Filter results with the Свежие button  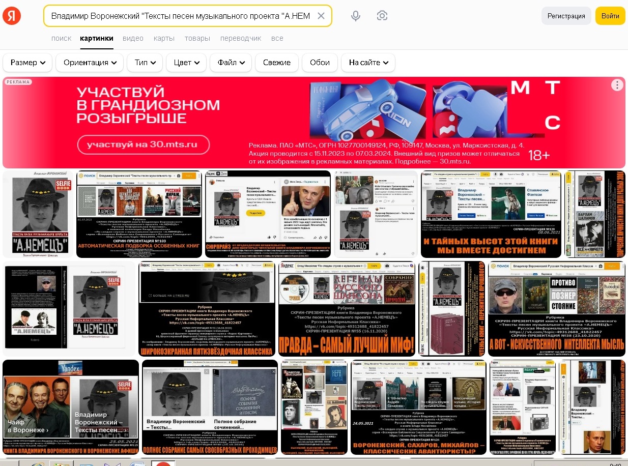coord(277,63)
